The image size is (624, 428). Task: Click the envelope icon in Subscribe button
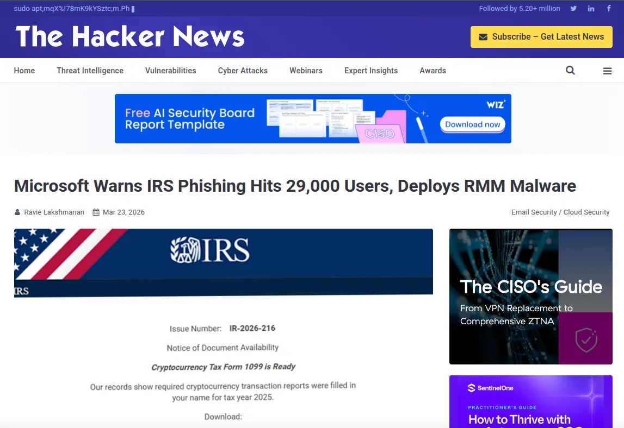tap(483, 37)
